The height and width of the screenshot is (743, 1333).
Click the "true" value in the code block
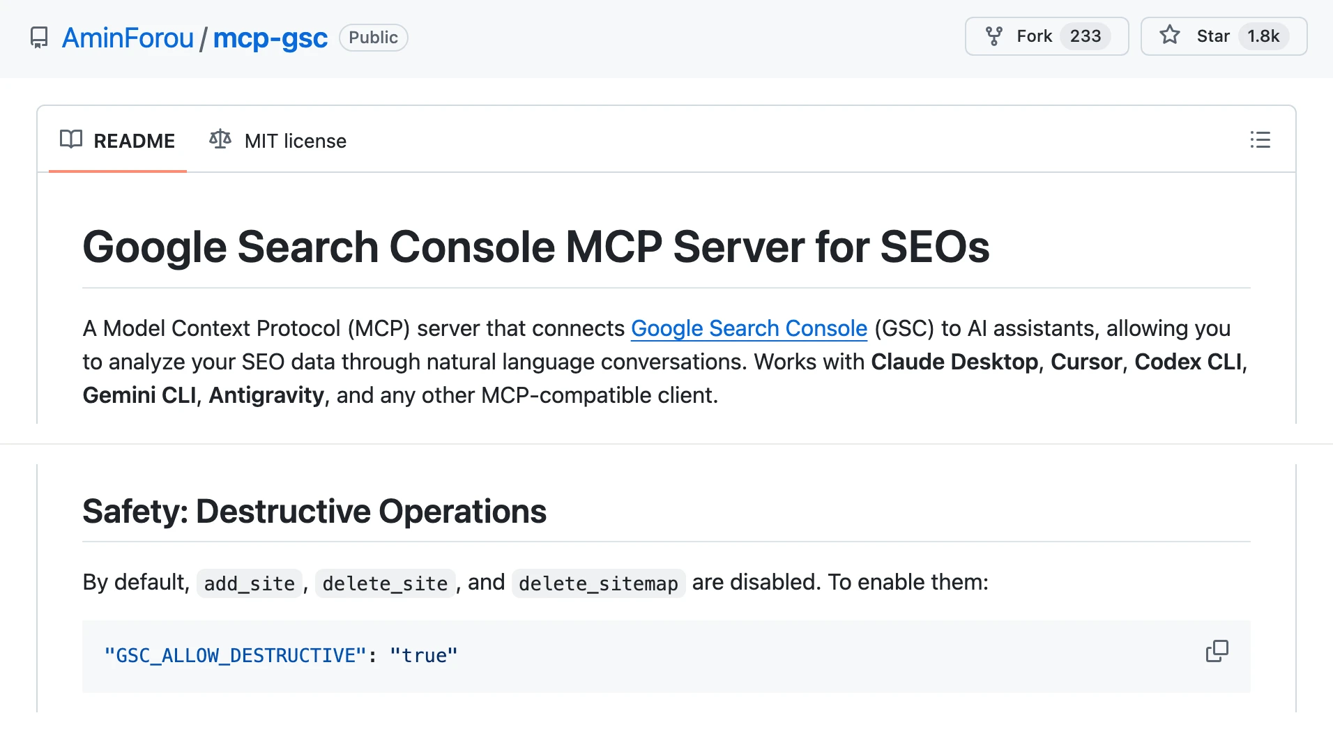tap(424, 656)
